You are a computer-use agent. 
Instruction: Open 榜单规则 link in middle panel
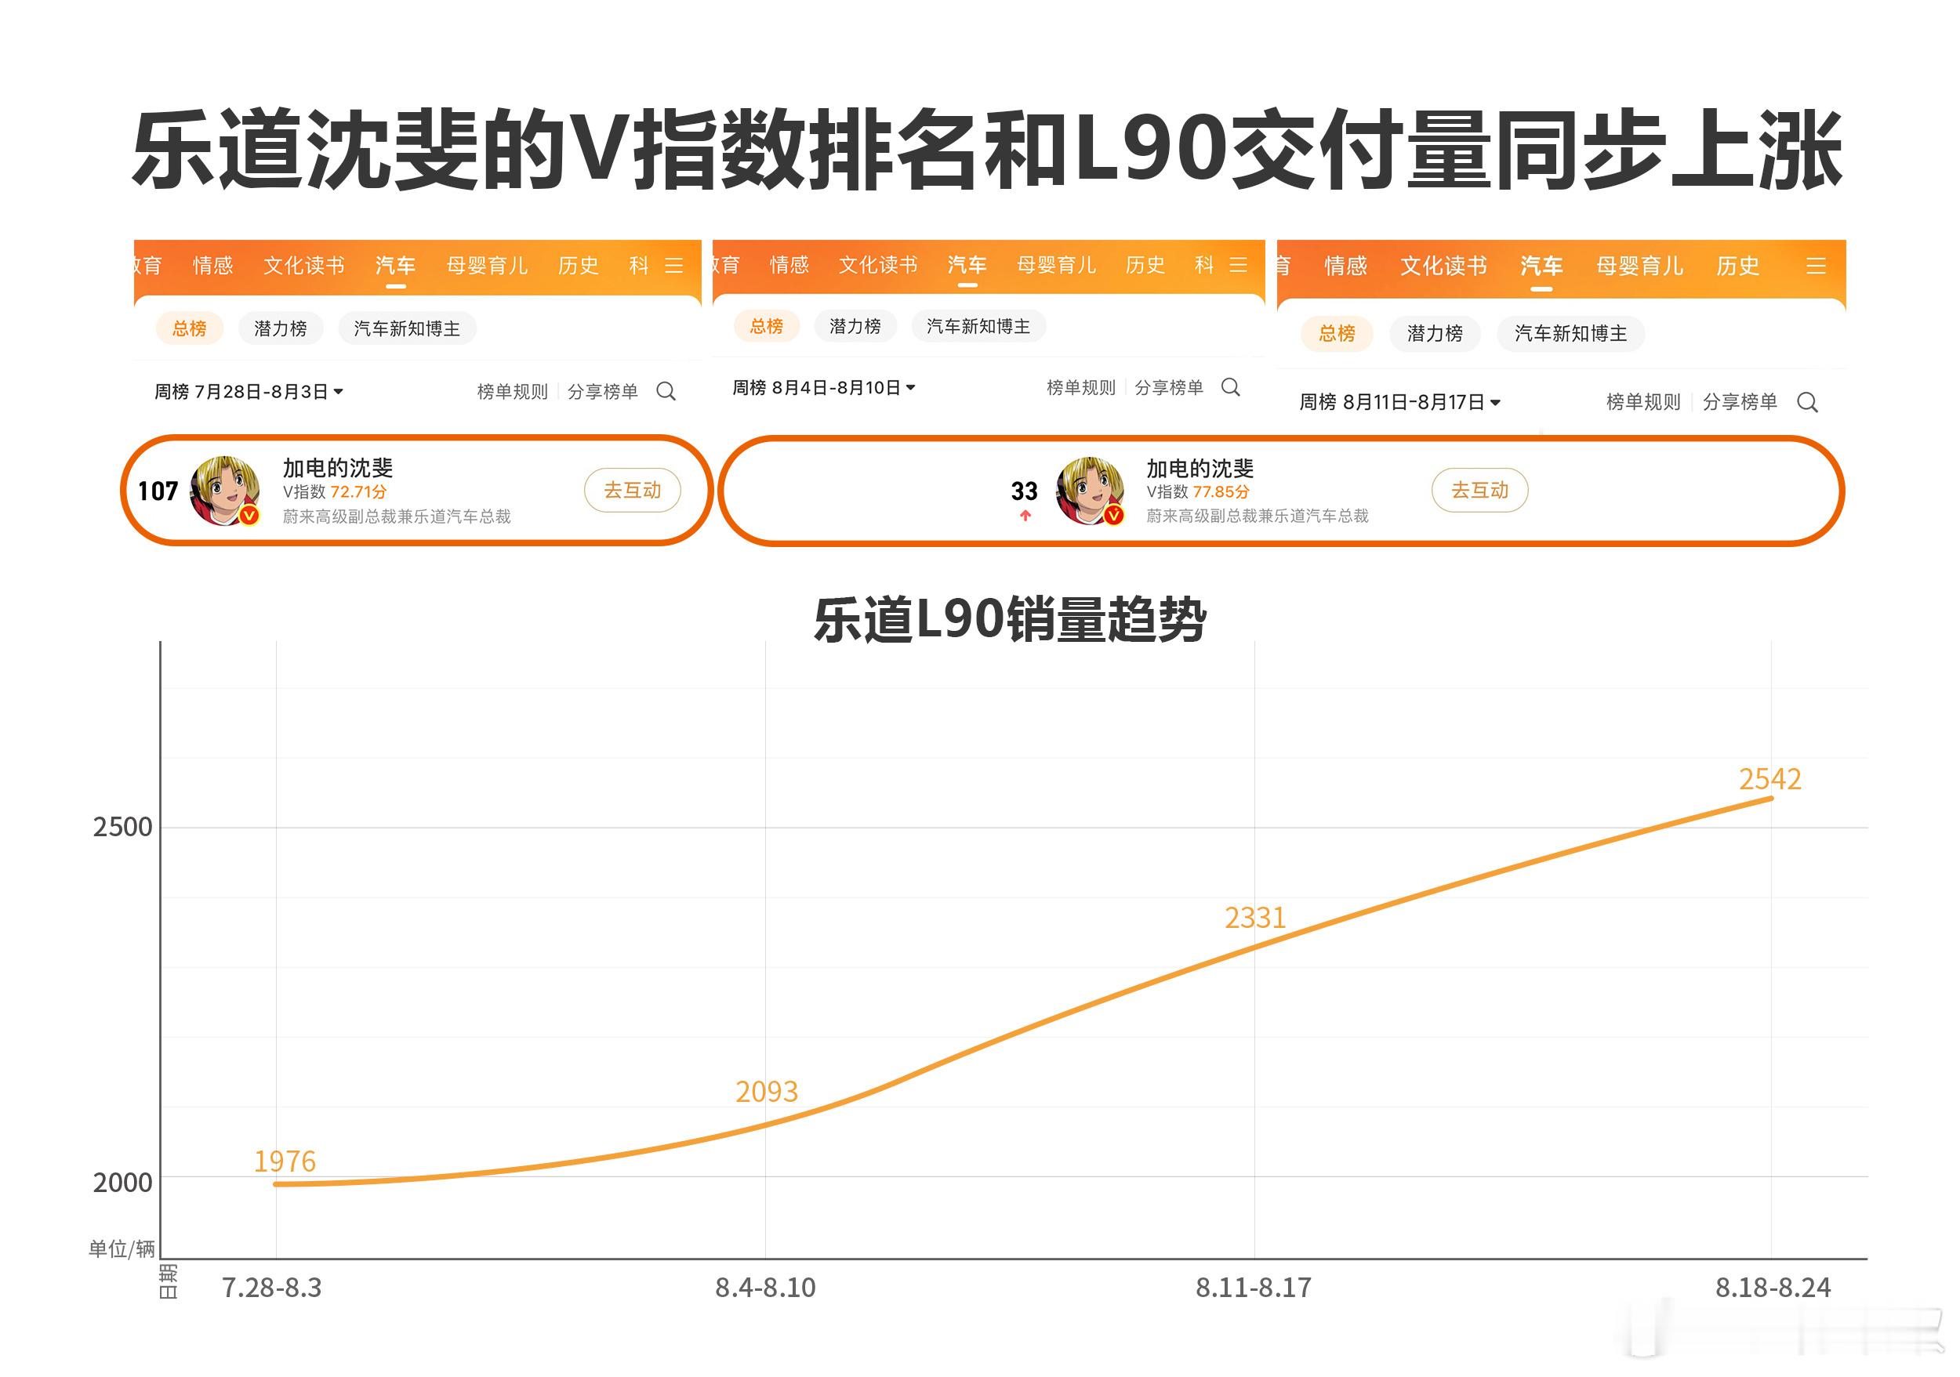click(1080, 387)
